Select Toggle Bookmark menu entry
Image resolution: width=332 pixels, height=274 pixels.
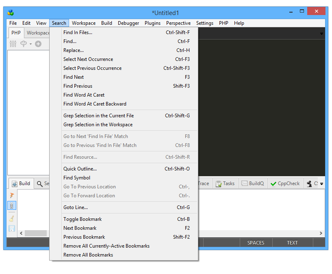click(82, 219)
